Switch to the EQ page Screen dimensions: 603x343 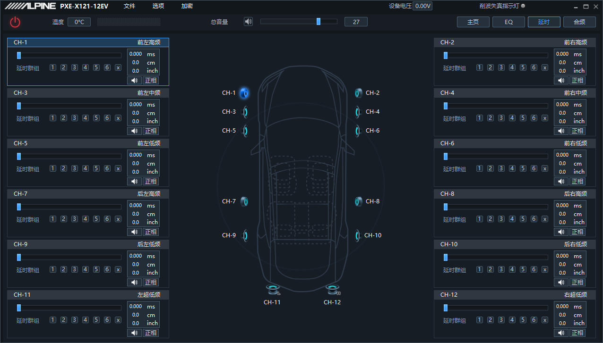point(508,22)
